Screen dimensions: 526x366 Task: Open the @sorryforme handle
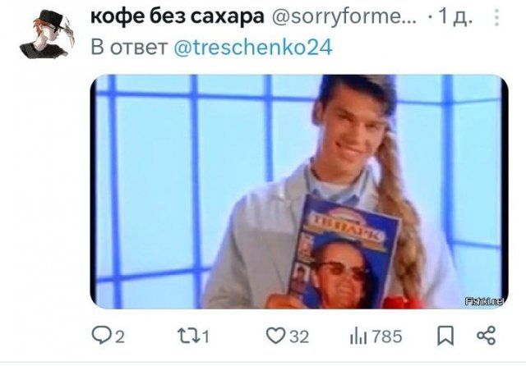coord(344,16)
